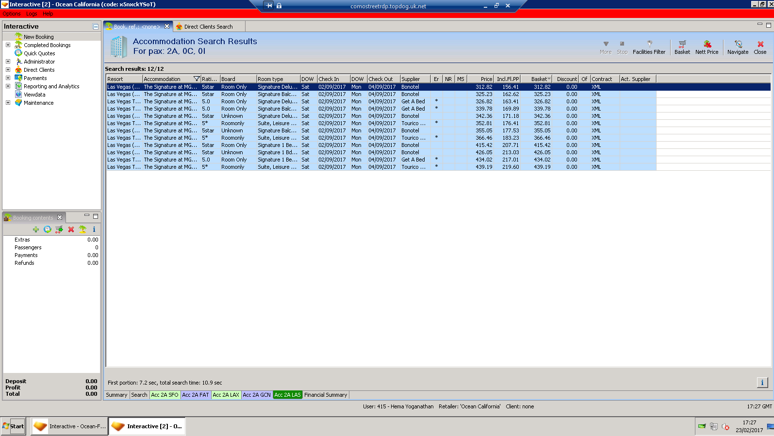
Task: Select the 434.02 Get A Bed row
Action: coord(381,160)
